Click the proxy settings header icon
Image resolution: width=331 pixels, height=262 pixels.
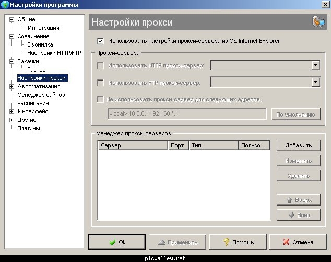tap(318, 22)
